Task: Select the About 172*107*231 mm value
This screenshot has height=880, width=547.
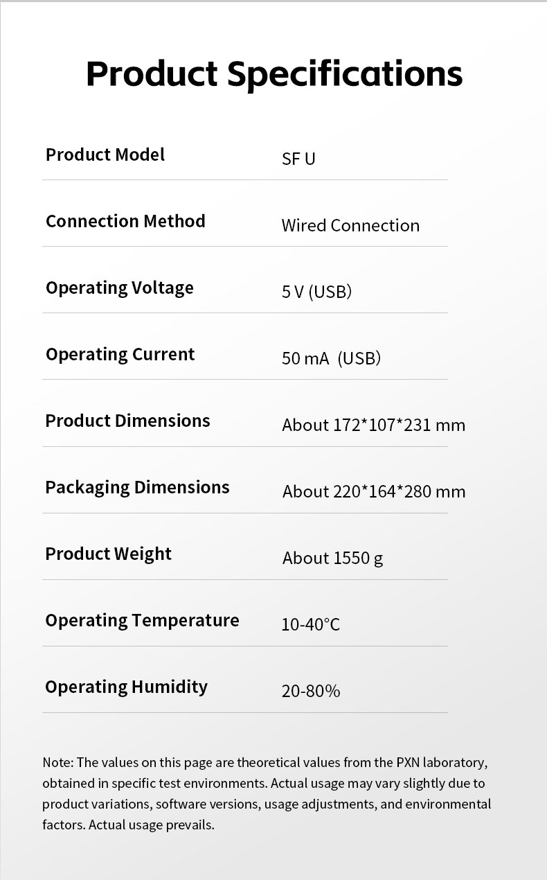Action: click(x=373, y=425)
